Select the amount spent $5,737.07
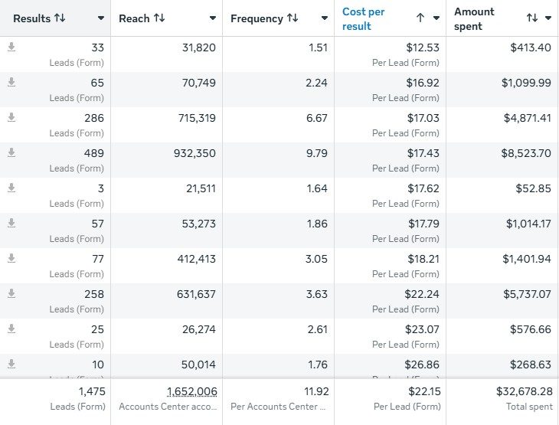This screenshot has width=559, height=425. coord(528,294)
